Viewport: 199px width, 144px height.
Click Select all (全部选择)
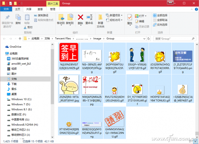160,16
